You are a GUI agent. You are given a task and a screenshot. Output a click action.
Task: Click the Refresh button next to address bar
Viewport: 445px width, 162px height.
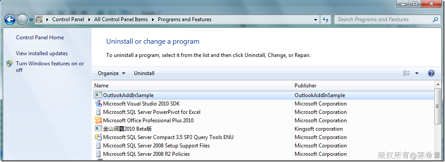click(x=326, y=19)
